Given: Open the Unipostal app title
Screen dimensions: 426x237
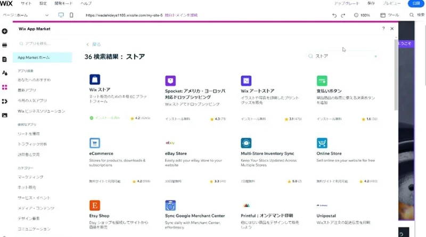Looking at the screenshot, I should tap(326, 216).
